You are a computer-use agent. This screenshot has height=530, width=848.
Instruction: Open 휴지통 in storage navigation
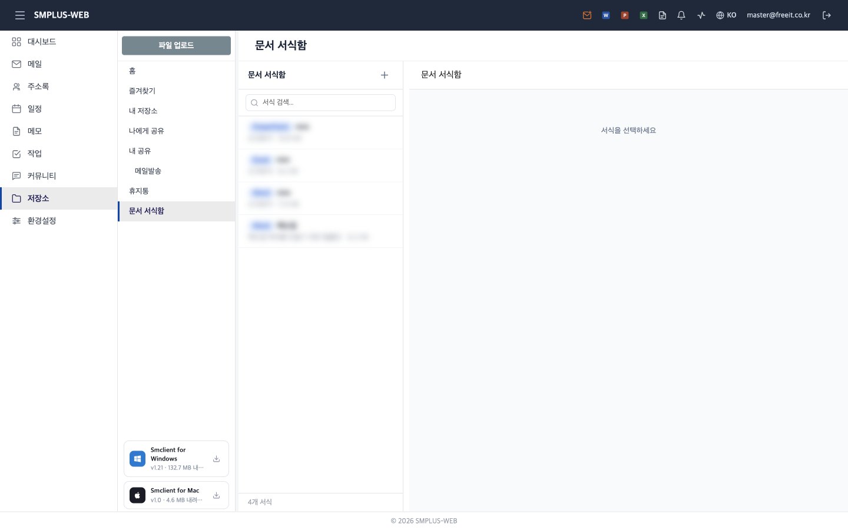tap(176, 191)
